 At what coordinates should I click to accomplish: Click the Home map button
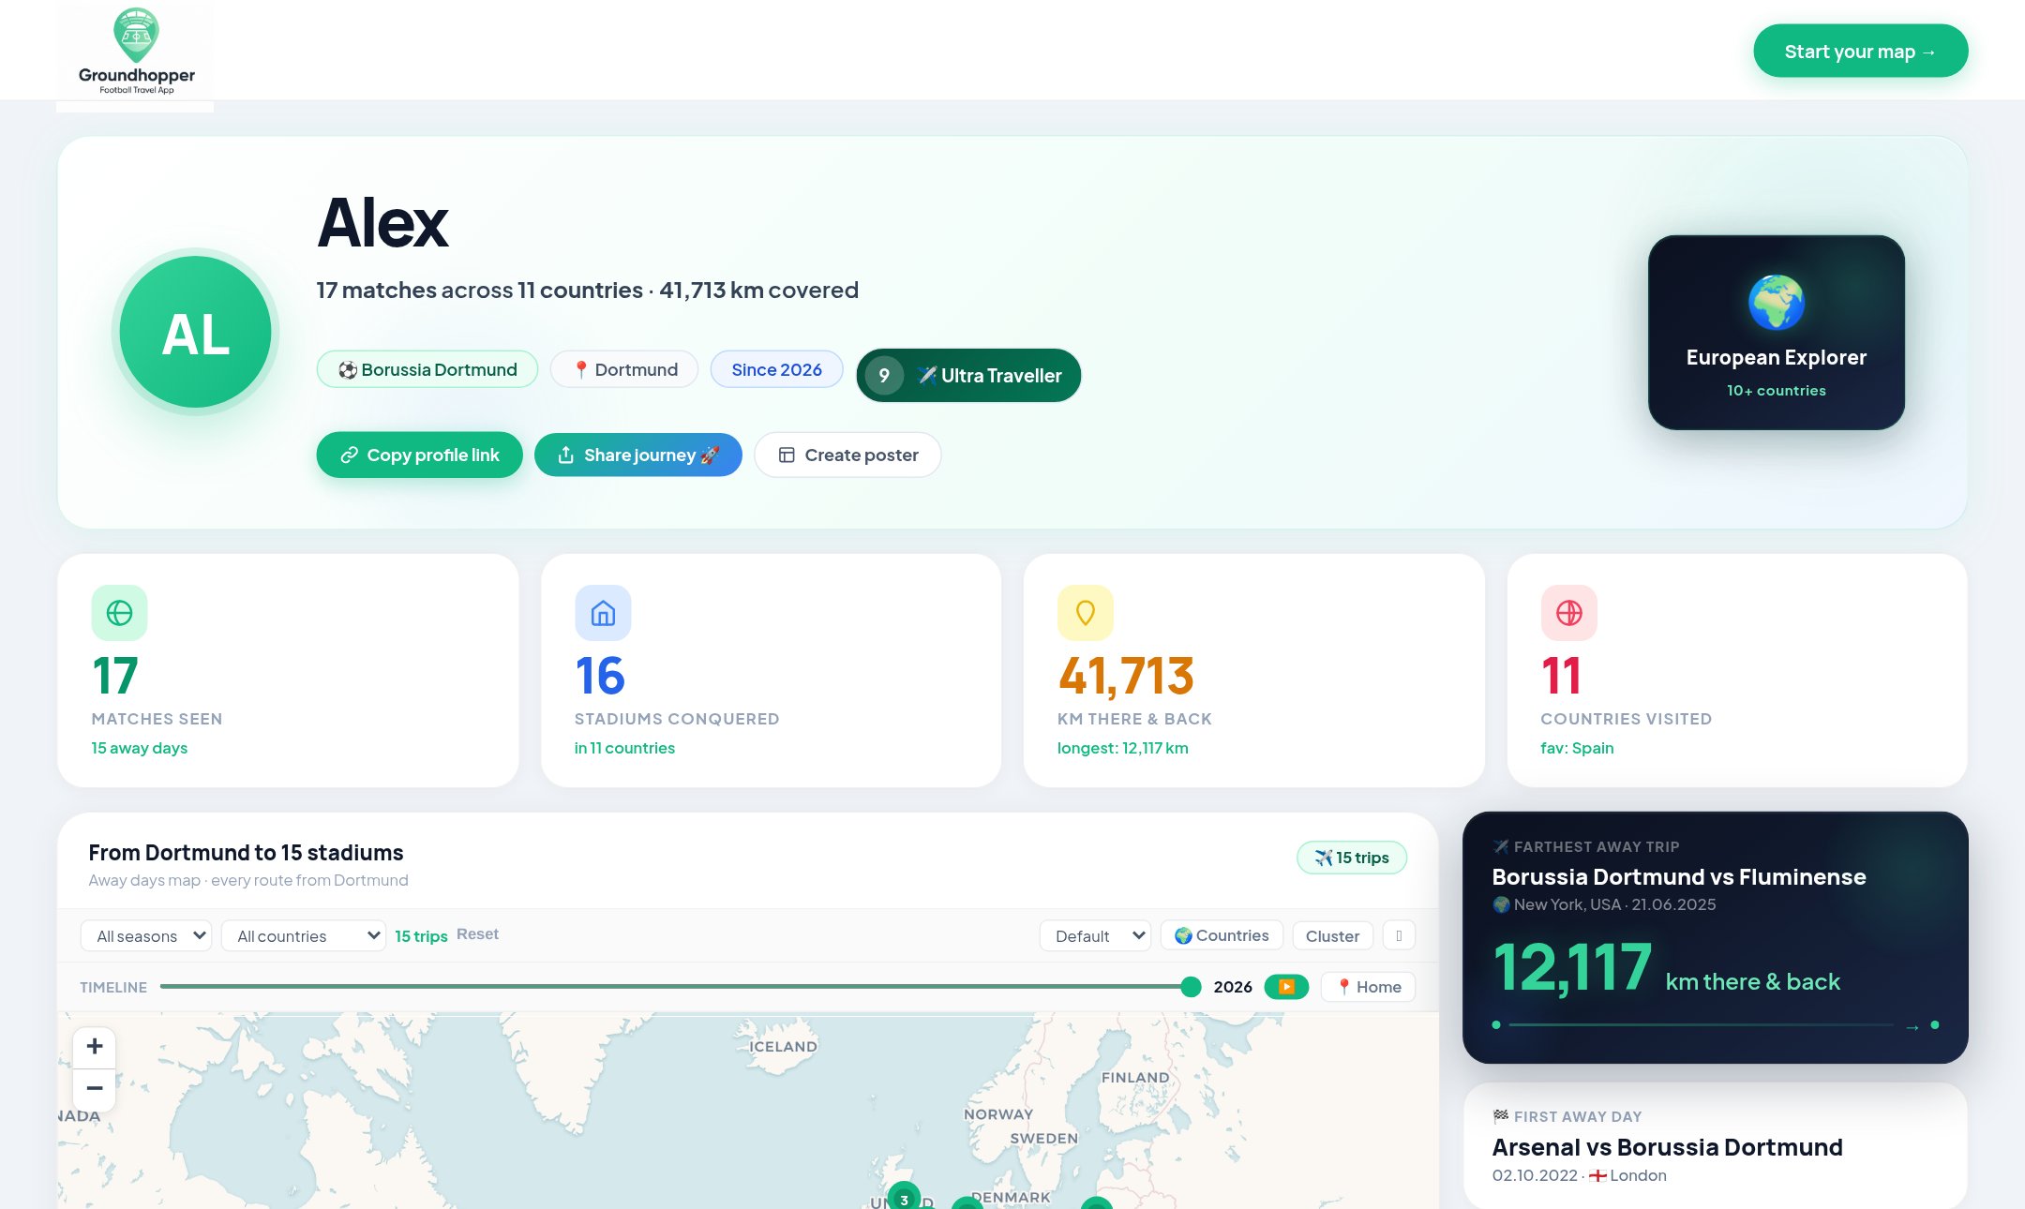point(1368,986)
